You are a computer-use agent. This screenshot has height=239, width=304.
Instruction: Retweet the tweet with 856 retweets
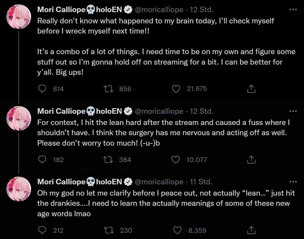coord(108,89)
